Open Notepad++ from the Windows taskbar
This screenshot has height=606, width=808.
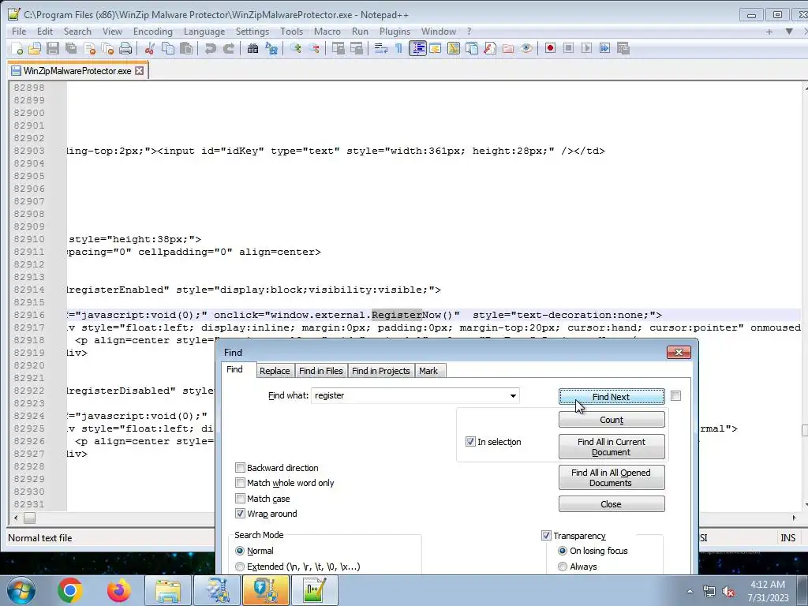(314, 590)
